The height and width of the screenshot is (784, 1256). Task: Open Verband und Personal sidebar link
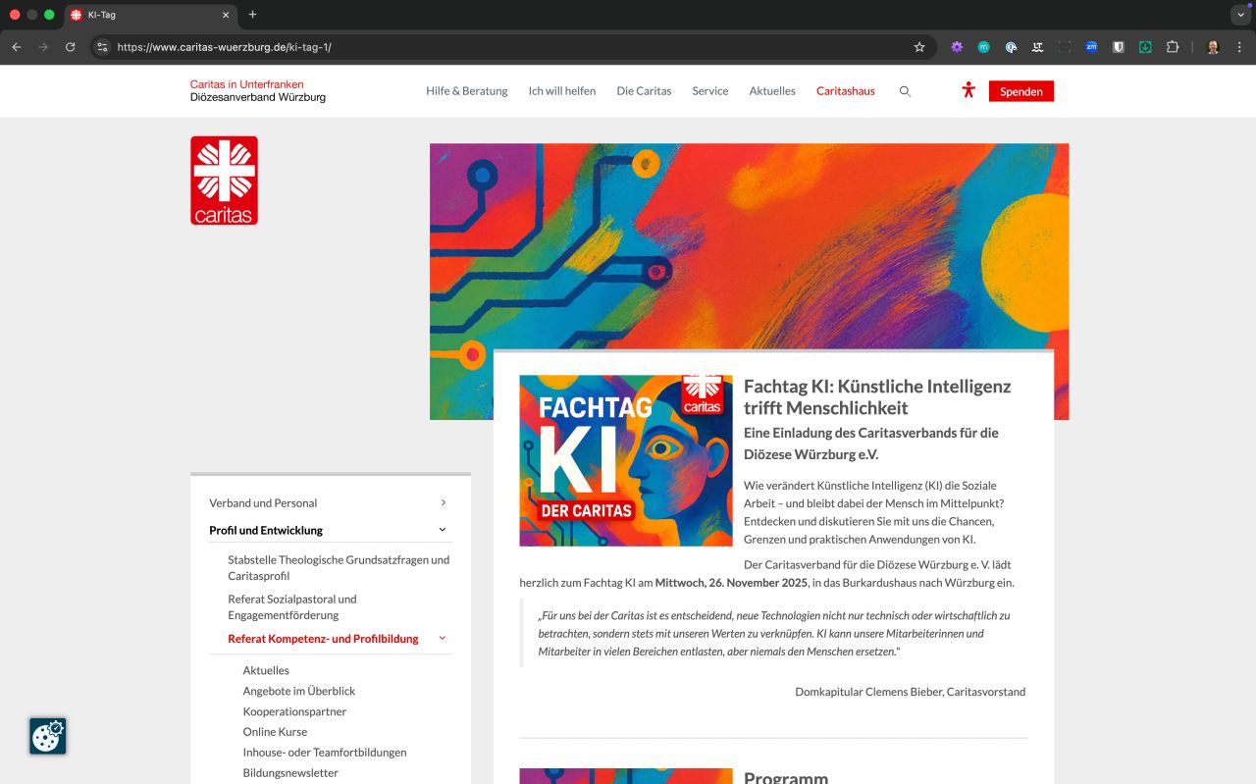click(x=263, y=502)
